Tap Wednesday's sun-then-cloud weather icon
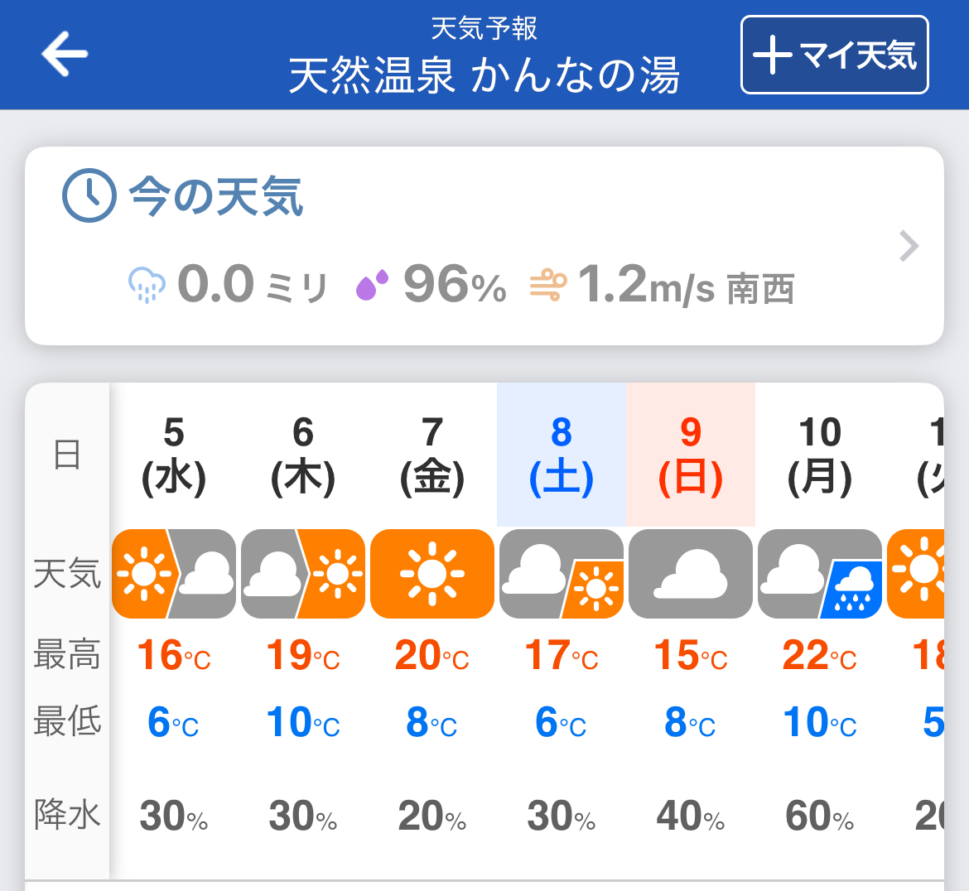The image size is (969, 891). [173, 574]
